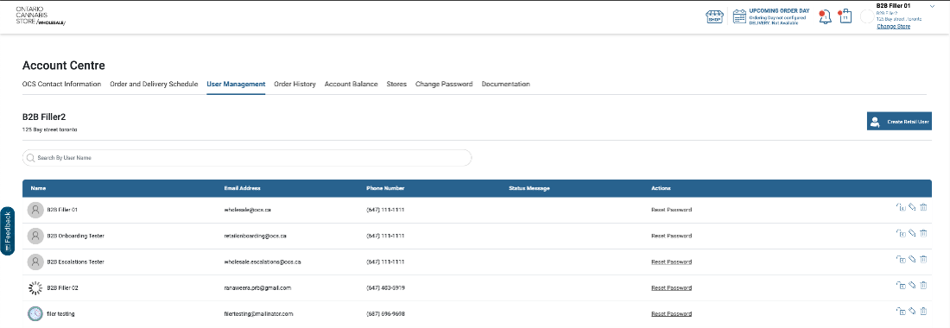Delete B2B Onboarding Tester with trash icon
950x328 pixels.
(x=923, y=234)
